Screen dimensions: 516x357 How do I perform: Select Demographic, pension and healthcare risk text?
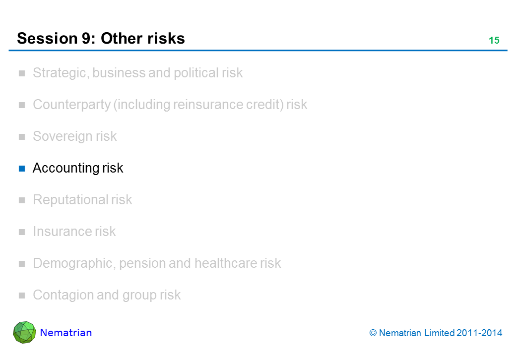coord(157,263)
